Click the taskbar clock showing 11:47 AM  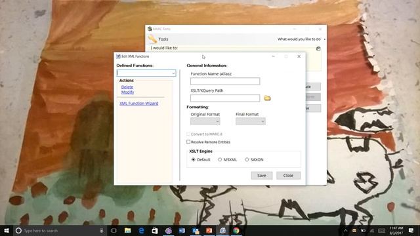point(396,230)
